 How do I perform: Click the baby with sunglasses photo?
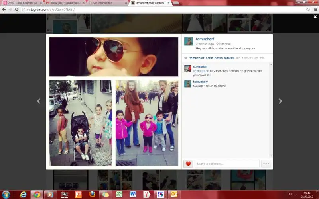point(114,57)
